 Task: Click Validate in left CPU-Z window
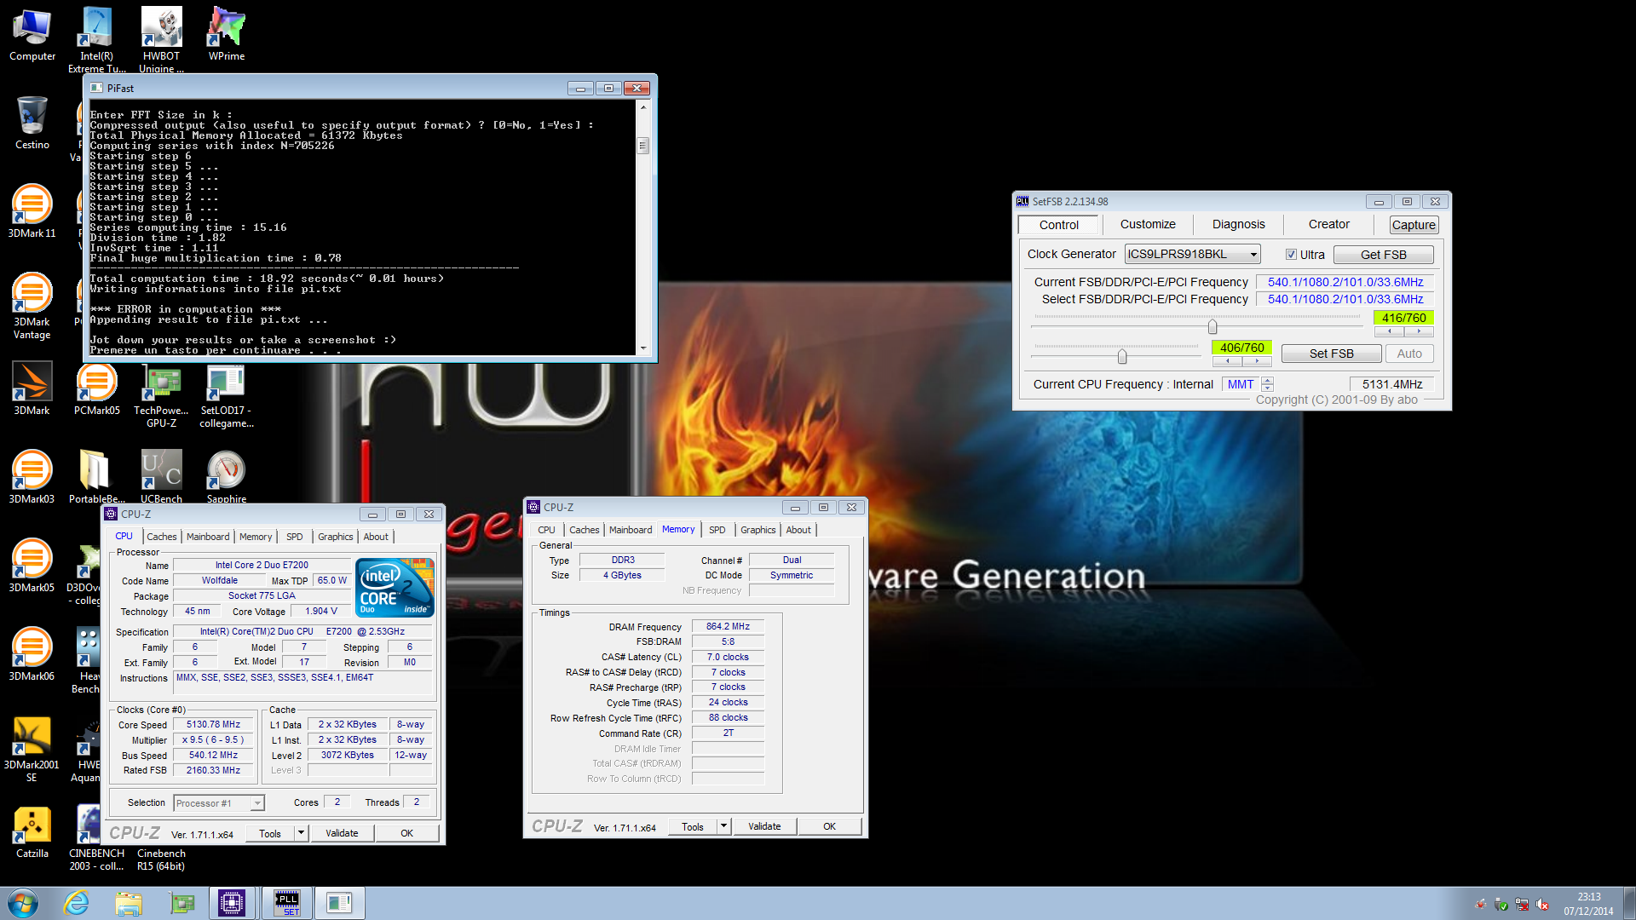pyautogui.click(x=342, y=833)
